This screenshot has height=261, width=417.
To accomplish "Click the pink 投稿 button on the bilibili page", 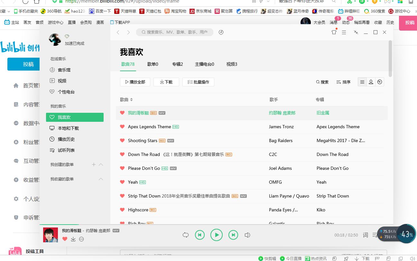I will [x=408, y=23].
